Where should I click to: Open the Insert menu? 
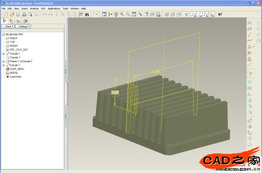pos(25,9)
